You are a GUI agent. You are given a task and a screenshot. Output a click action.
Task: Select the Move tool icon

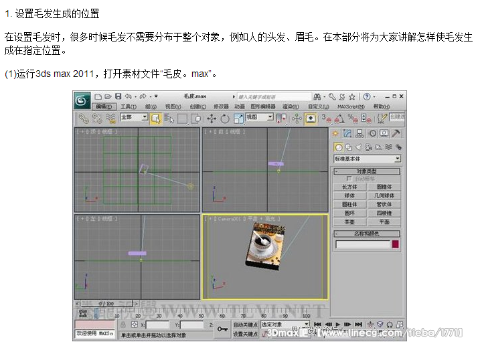(x=212, y=118)
